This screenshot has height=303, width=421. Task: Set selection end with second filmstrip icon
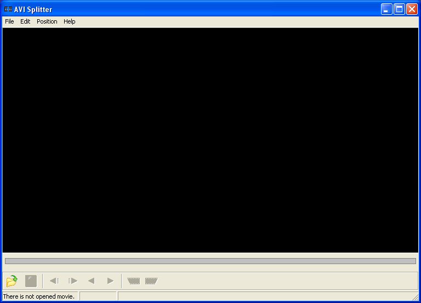151,281
